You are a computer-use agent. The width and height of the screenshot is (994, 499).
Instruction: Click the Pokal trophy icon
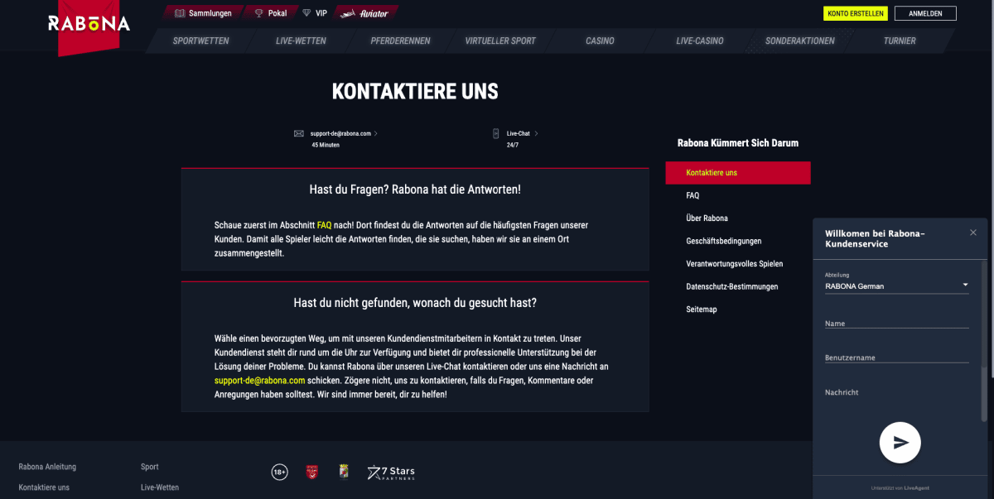pos(258,13)
